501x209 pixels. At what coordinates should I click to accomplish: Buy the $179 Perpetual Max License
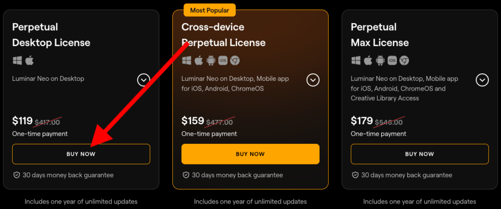419,154
